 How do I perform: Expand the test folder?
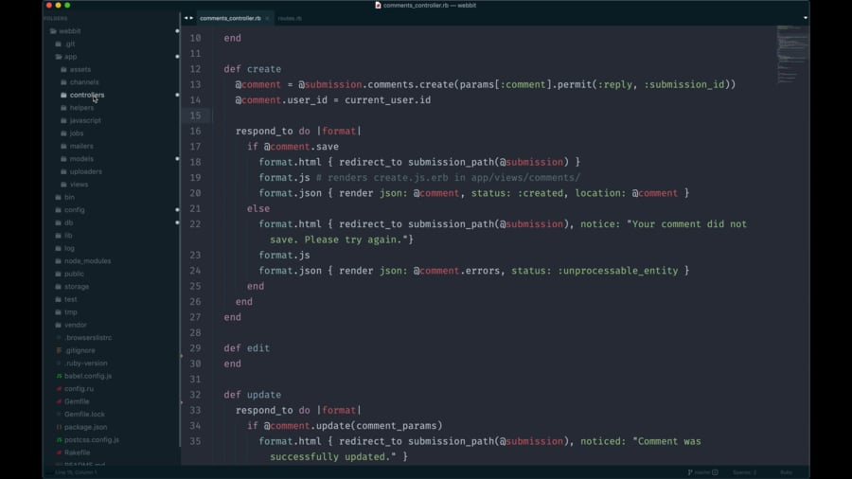(71, 299)
